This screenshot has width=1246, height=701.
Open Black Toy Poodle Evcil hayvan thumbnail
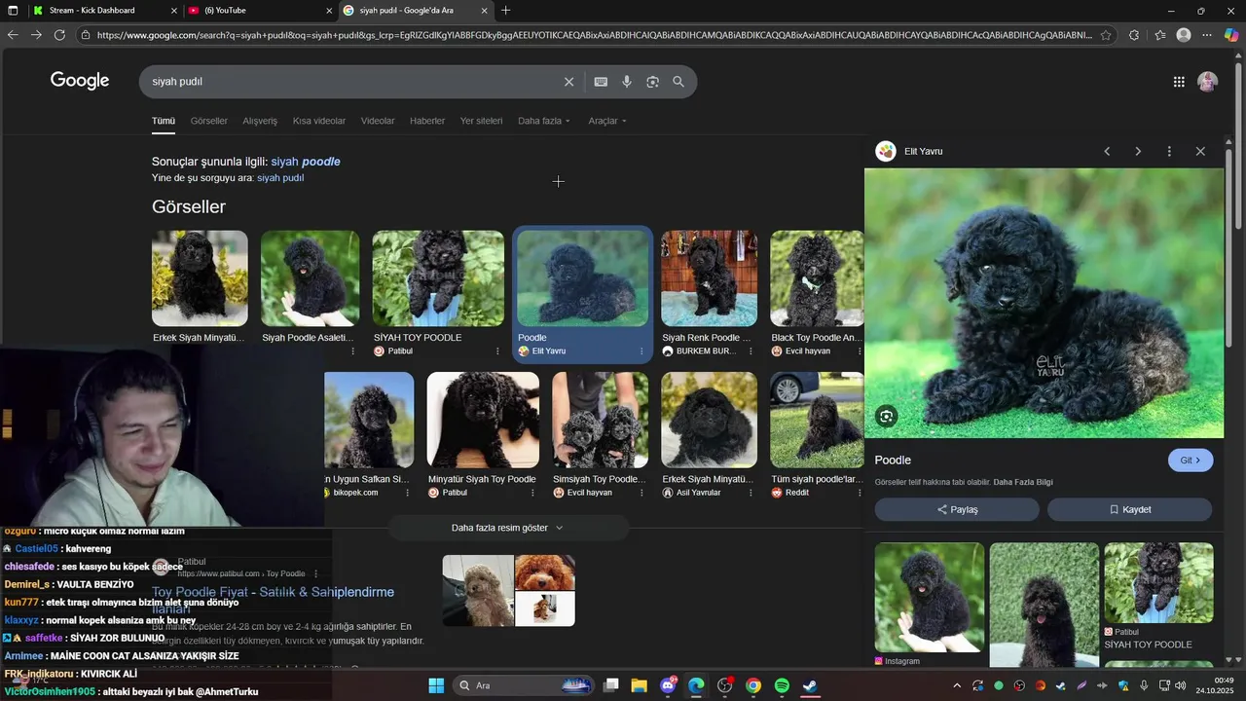(x=817, y=278)
